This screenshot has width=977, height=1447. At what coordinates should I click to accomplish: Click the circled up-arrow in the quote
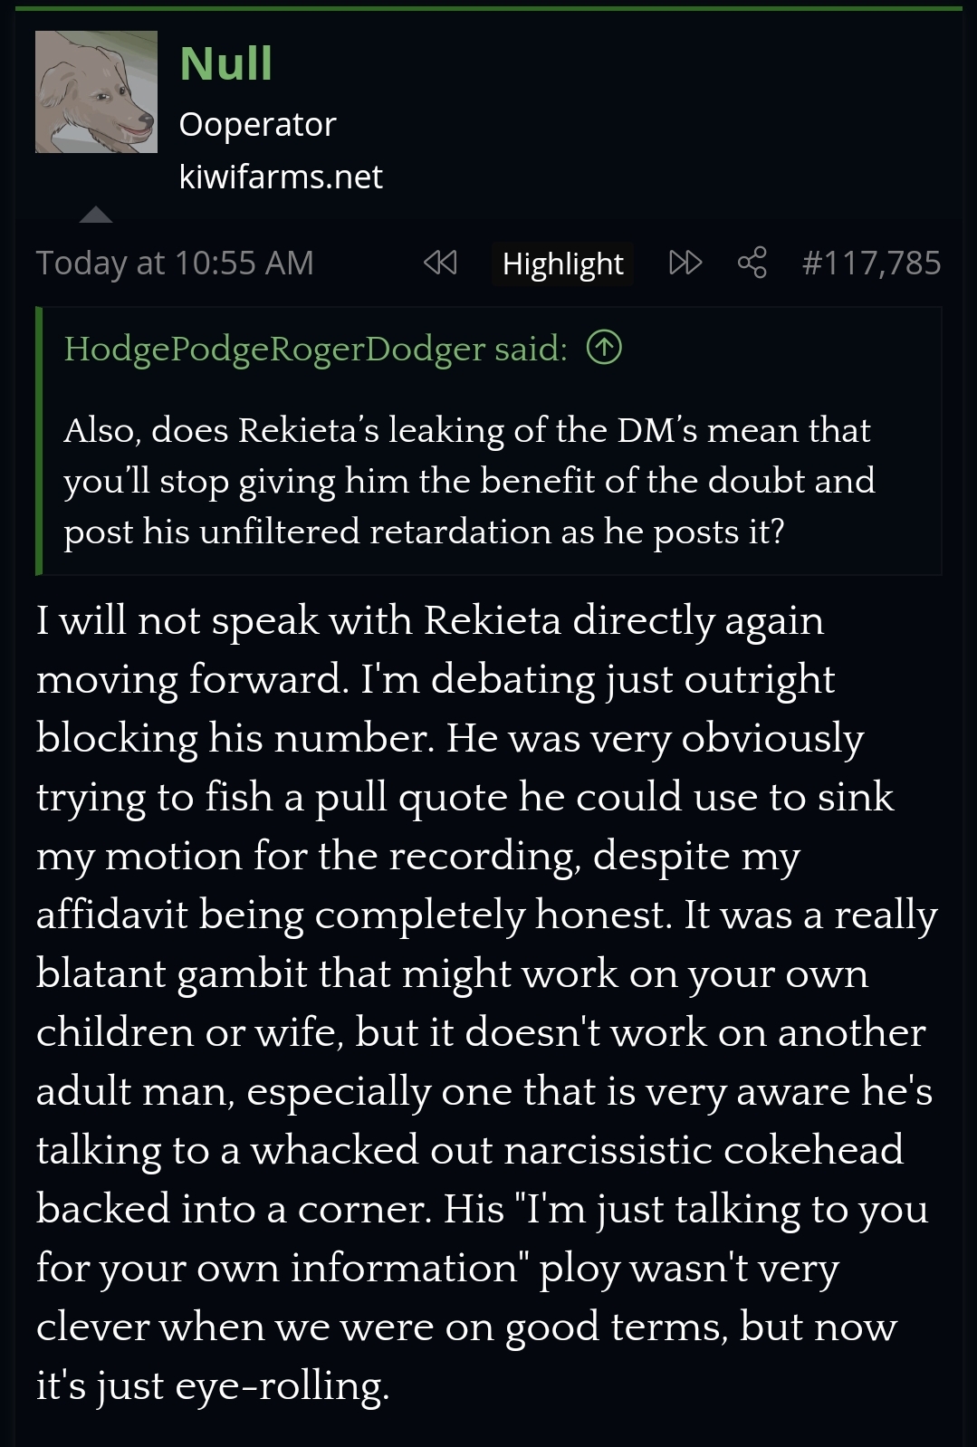click(604, 348)
